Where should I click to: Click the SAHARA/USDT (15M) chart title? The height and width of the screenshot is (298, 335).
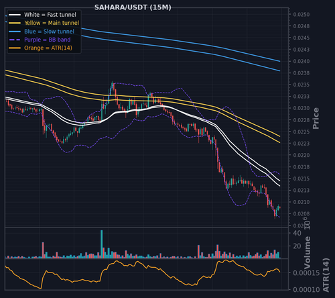133,7
